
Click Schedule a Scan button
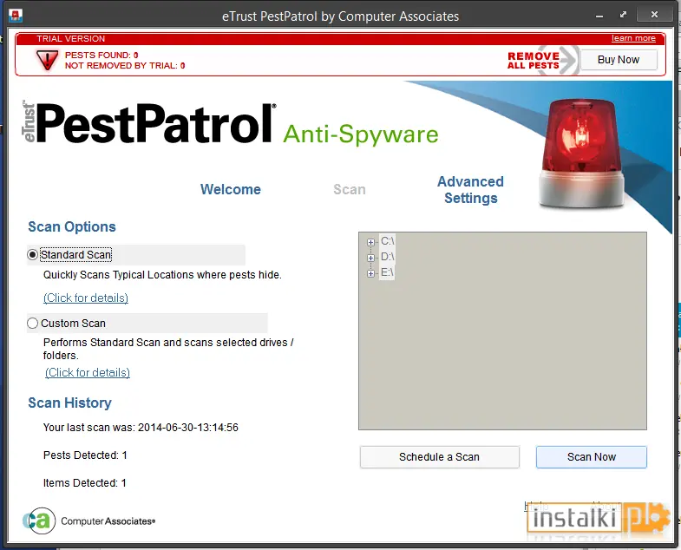[x=440, y=457]
